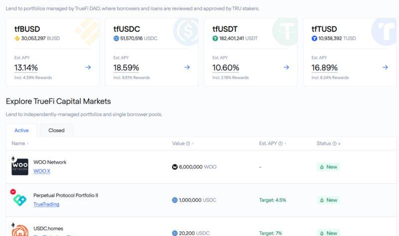Click the arrow on the tfUSDT card
This screenshot has height=236, width=399.
tap(286, 67)
